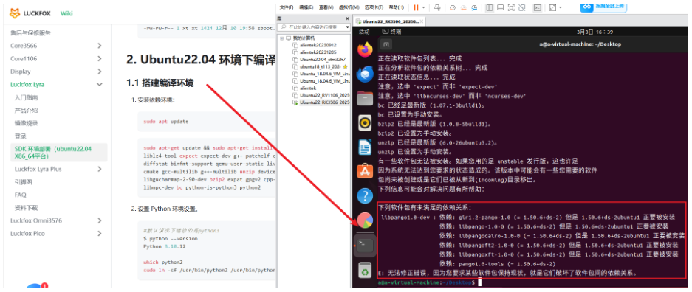Open the Ubuntu clock showing 3月3日 16:39
The width and height of the screenshot is (692, 292).
(x=595, y=32)
